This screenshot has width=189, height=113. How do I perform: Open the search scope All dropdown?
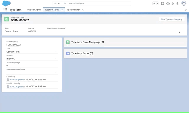tap(57, 4)
